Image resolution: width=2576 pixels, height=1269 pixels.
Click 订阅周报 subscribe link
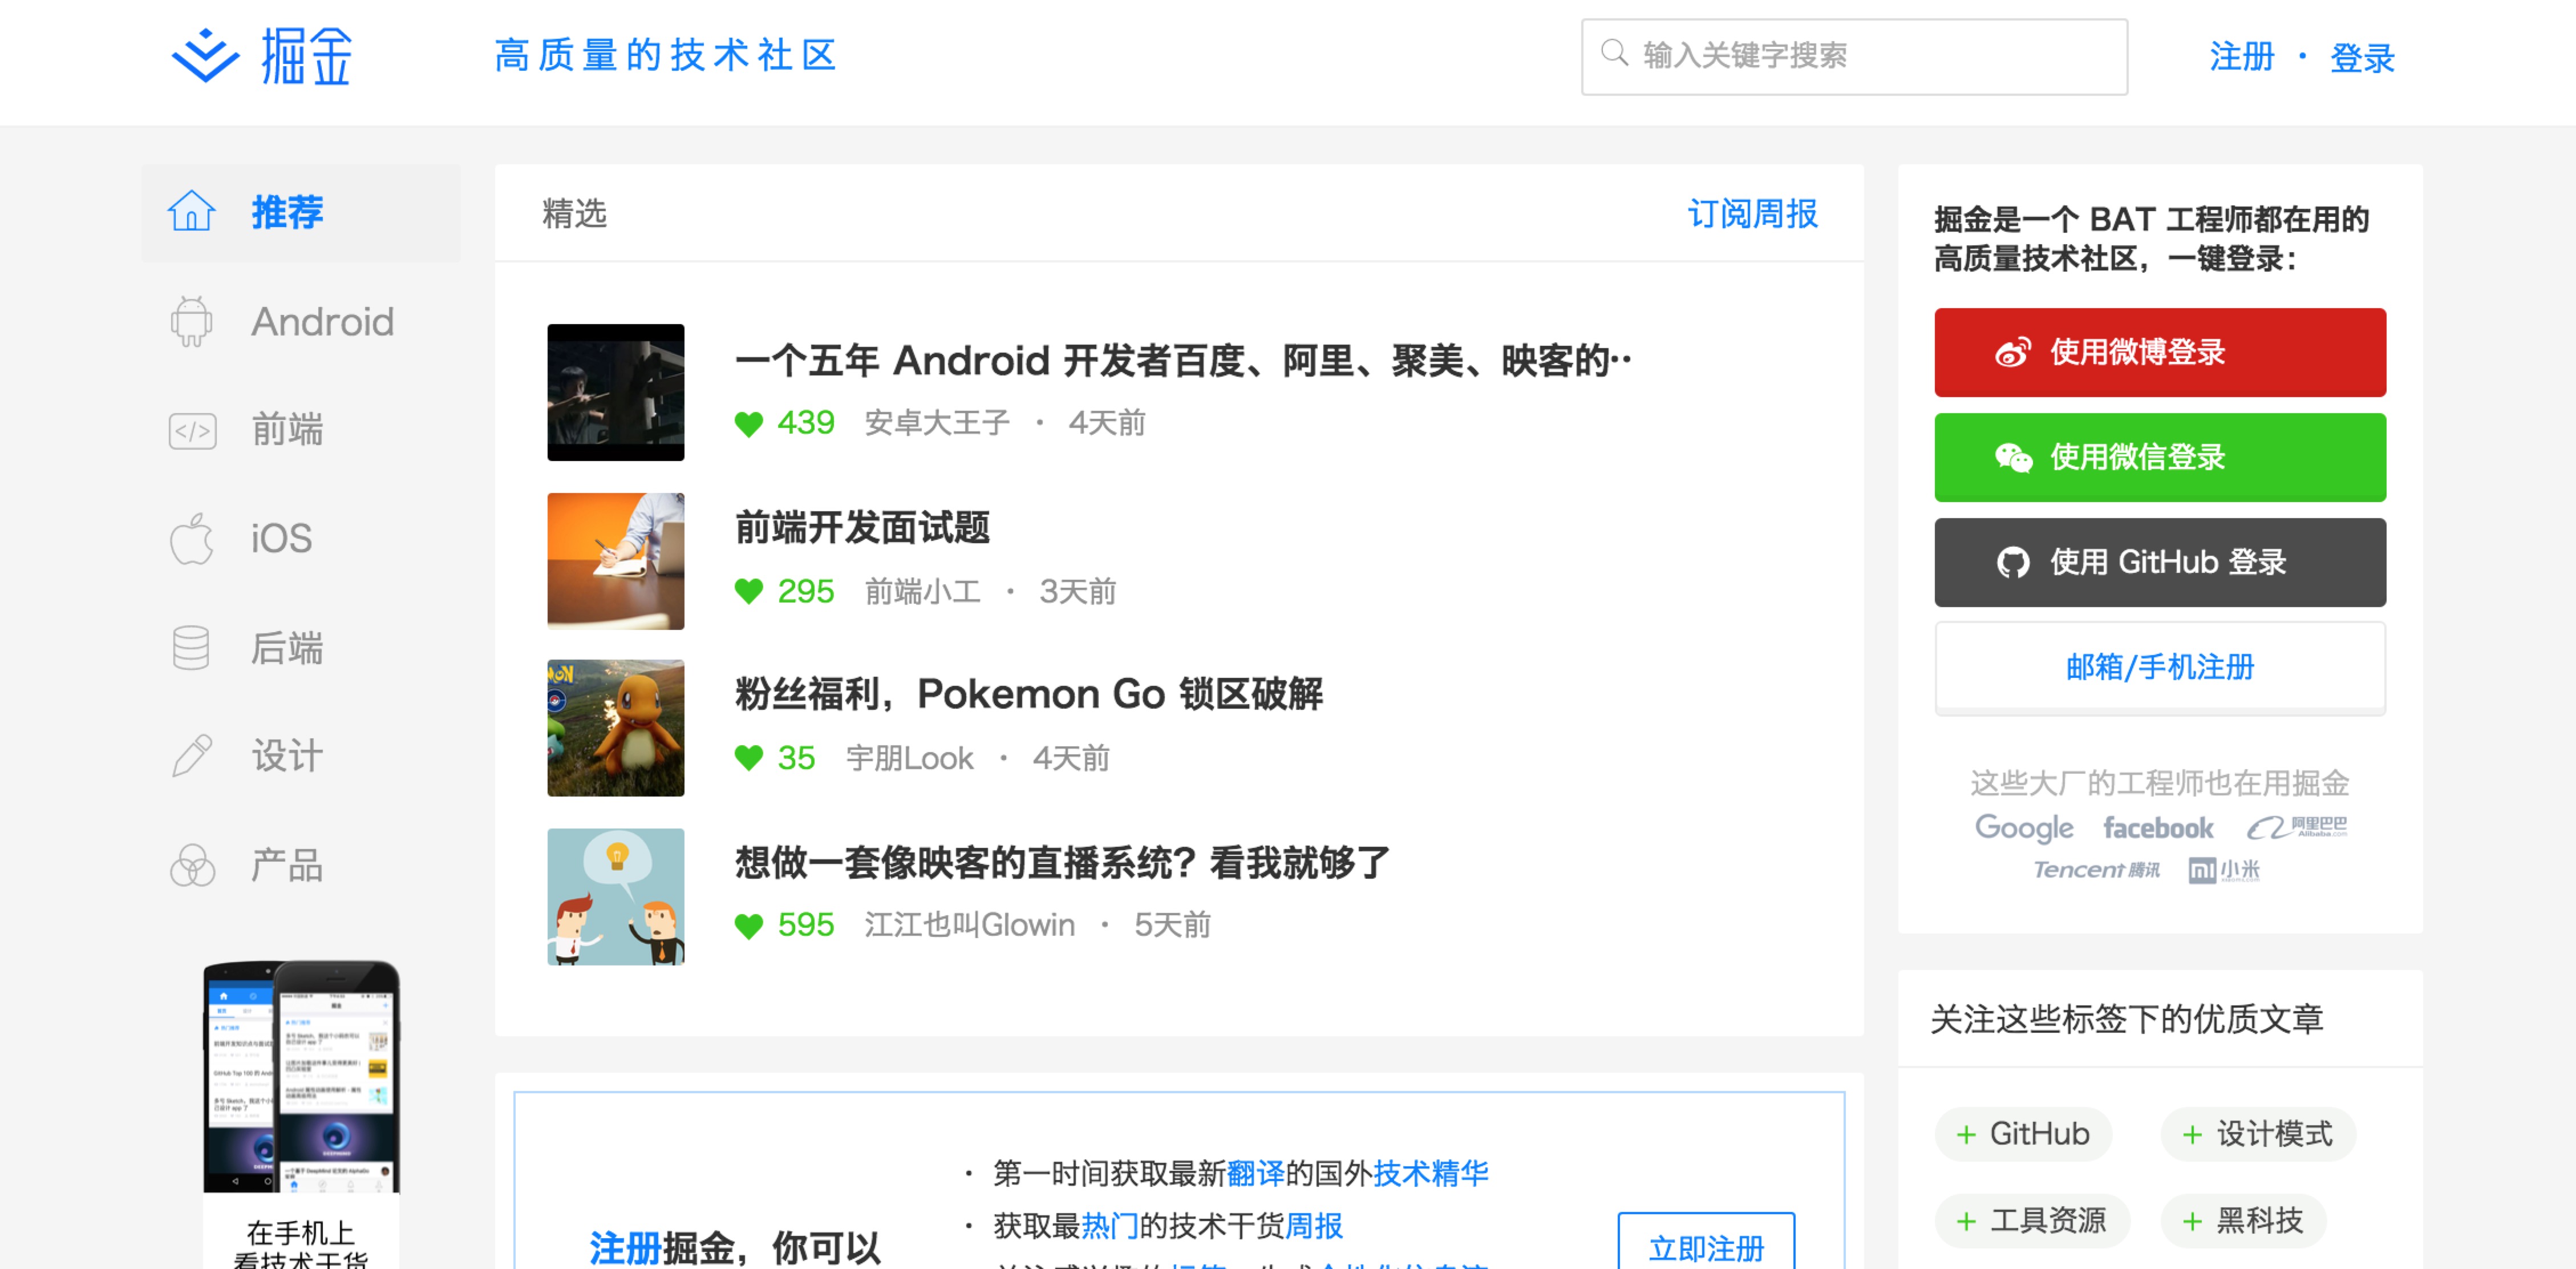(1752, 213)
